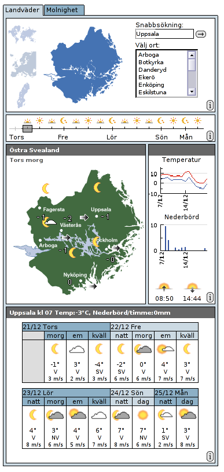The height and width of the screenshot is (472, 224).
Task: Open info icon in the map search panel
Action: (210, 106)
